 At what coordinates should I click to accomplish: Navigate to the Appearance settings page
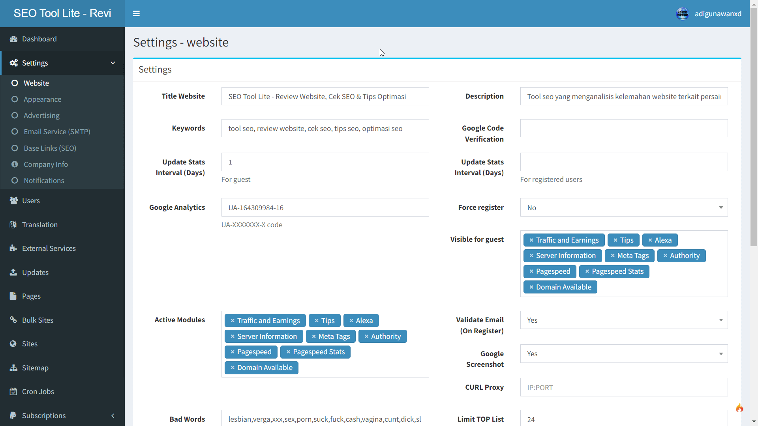click(x=42, y=99)
